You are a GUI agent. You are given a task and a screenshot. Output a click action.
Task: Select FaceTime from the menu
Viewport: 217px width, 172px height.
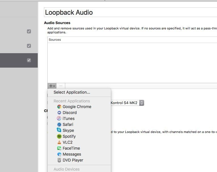point(79,148)
